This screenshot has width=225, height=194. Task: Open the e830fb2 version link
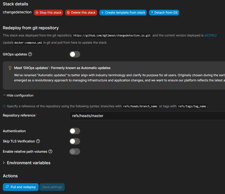(211, 35)
